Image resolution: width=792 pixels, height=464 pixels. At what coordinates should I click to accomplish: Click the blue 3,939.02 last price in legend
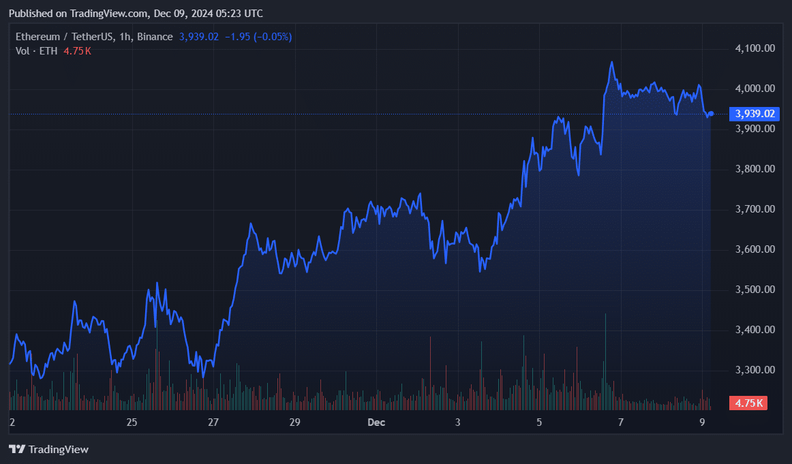tap(197, 36)
